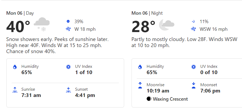
Task: Click the Sunrise icon
Action: coord(15,90)
